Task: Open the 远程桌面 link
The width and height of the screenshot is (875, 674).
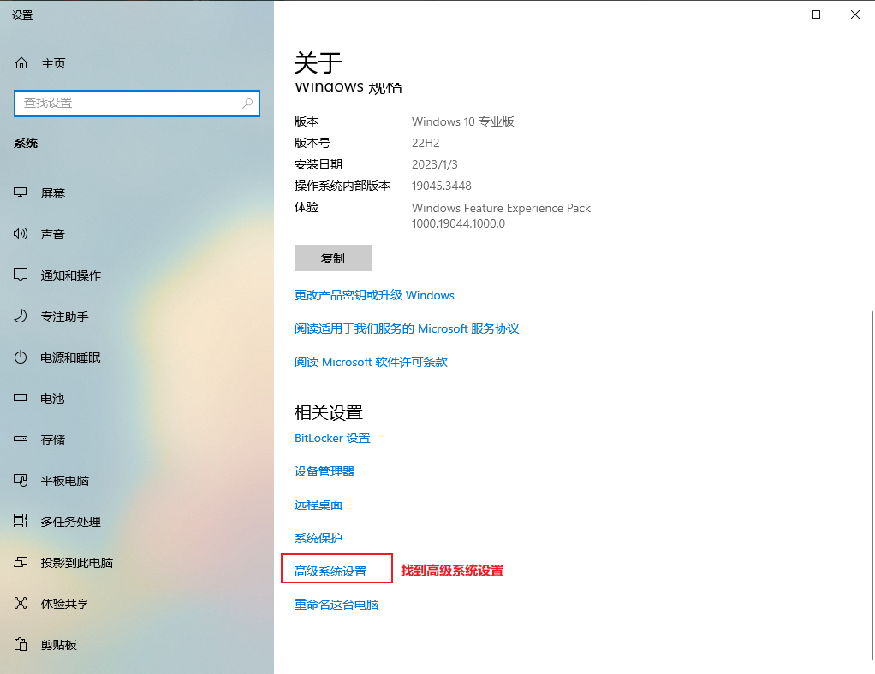Action: click(318, 505)
